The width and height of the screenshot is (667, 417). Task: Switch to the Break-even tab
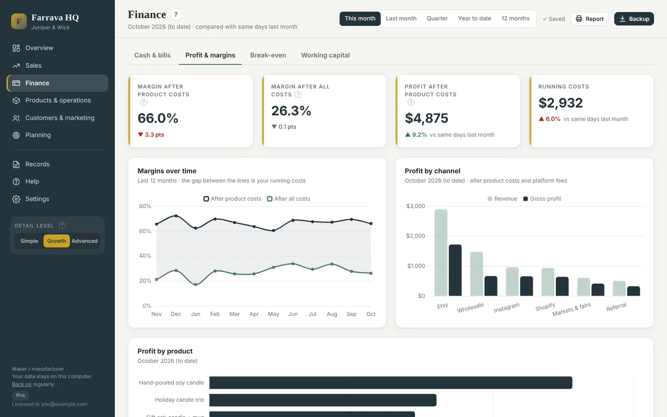[x=268, y=55]
